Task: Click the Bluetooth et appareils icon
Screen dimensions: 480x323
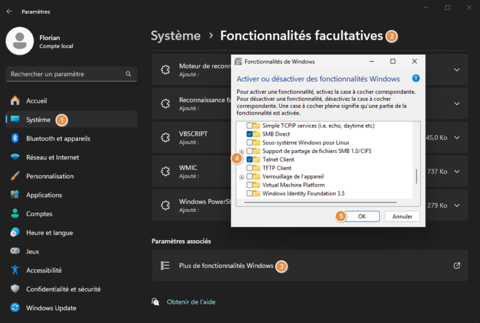Action: click(15, 138)
